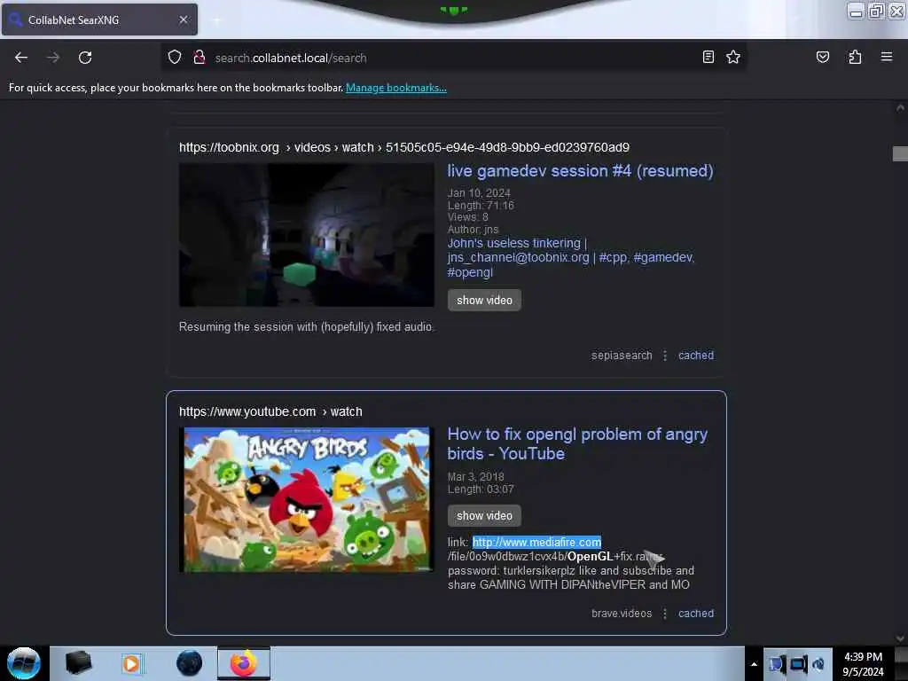Open the tracking protection shield icon

(175, 58)
